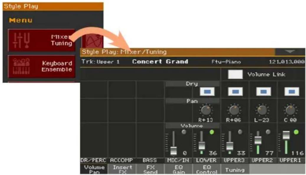Click the LOWER volume fader
Image resolution: width=306 pixels, height=175 pixels.
202,146
